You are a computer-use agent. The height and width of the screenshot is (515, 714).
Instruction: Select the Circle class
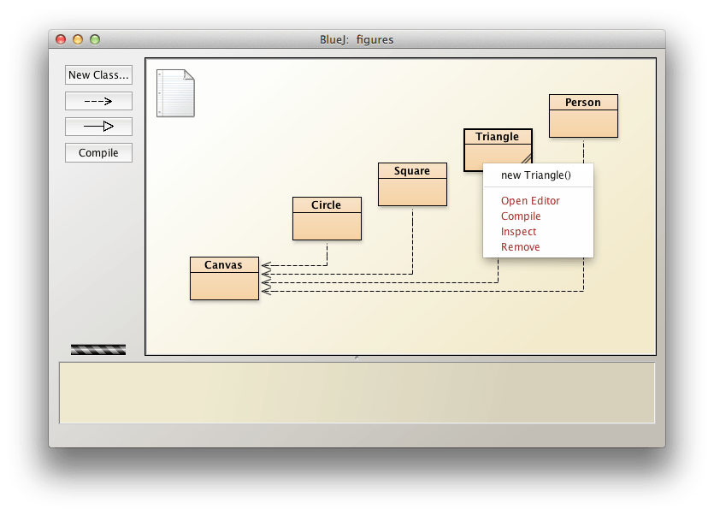click(x=327, y=219)
